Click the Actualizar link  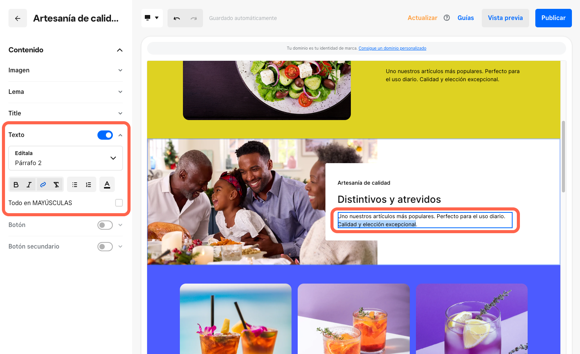coord(422,18)
